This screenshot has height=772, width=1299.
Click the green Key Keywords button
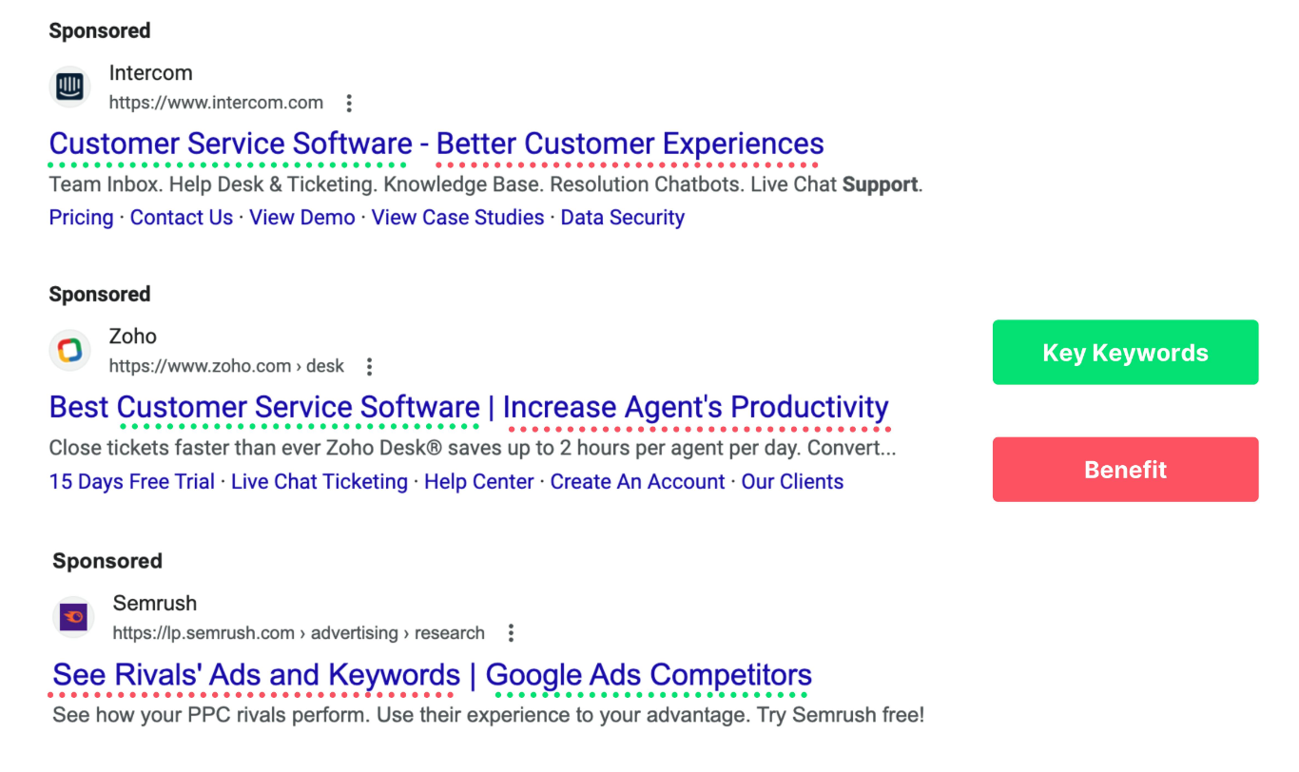(x=1125, y=353)
